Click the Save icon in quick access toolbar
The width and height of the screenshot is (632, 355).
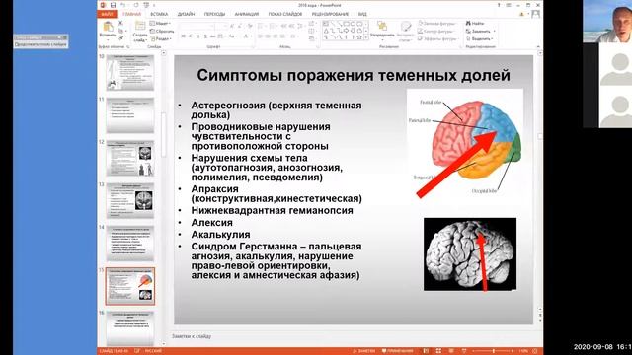pyautogui.click(x=113, y=5)
